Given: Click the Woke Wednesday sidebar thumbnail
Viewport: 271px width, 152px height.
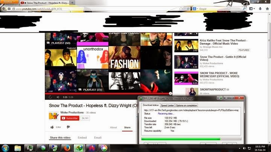Looking at the screenshot, I should tap(186, 78).
